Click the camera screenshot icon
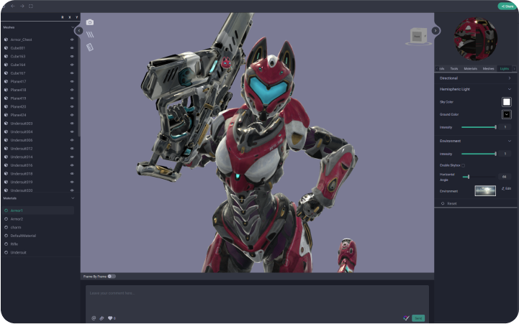Image resolution: width=519 pixels, height=324 pixels. tap(90, 22)
